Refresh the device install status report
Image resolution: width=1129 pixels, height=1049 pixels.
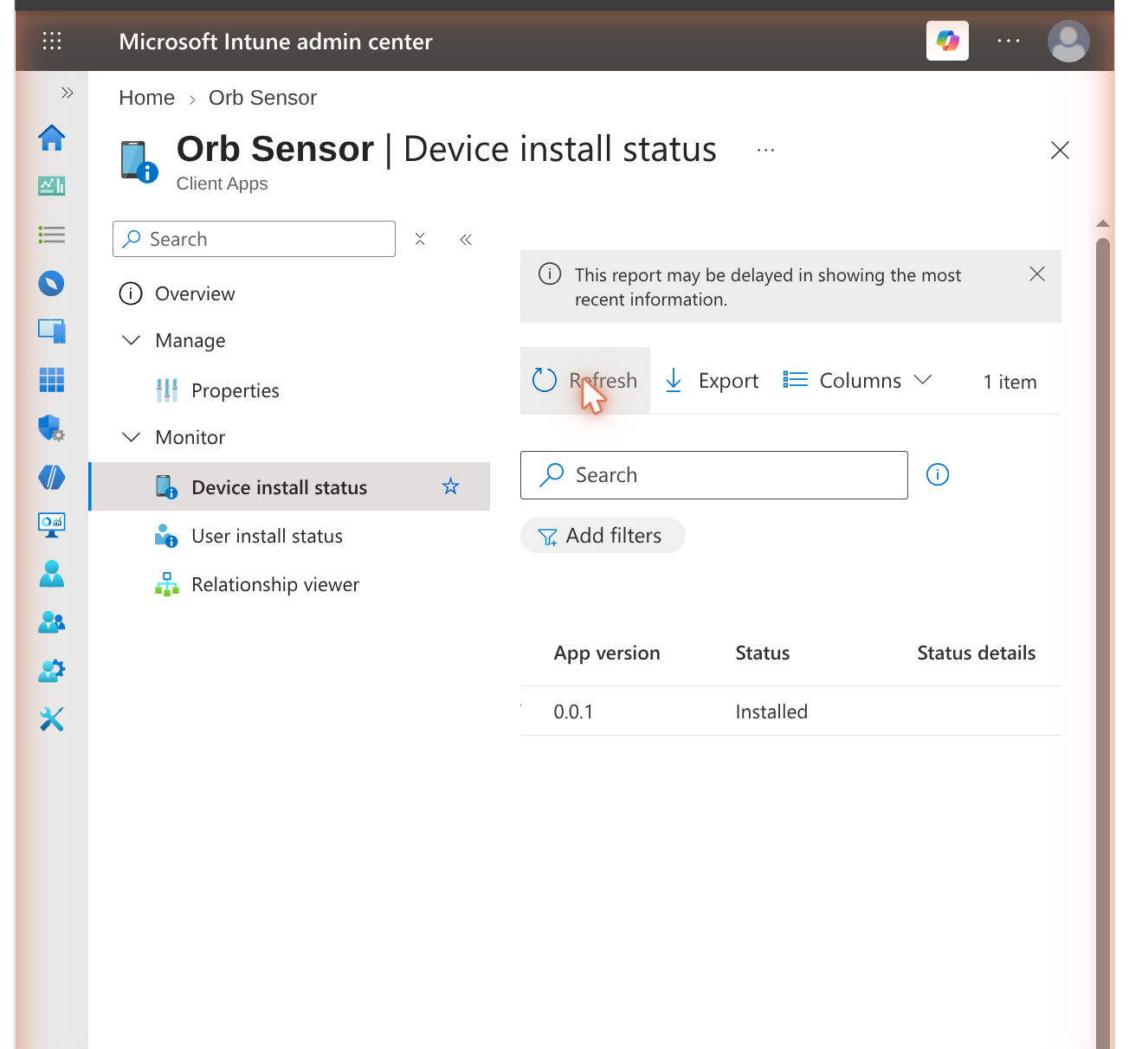[x=585, y=381]
